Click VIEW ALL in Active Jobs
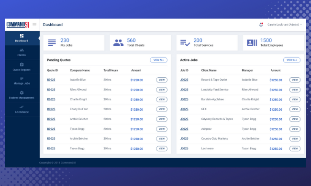 point(292,60)
